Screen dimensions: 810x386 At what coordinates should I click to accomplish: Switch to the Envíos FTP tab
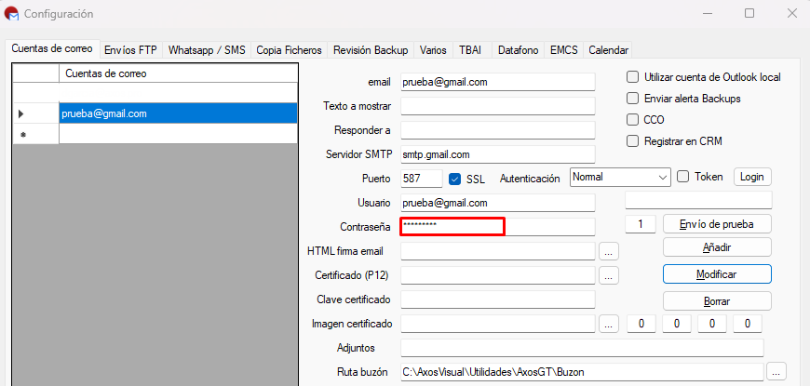pos(130,50)
